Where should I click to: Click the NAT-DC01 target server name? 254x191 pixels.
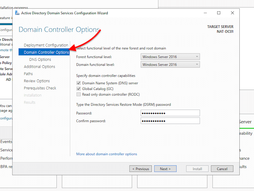click(225, 31)
